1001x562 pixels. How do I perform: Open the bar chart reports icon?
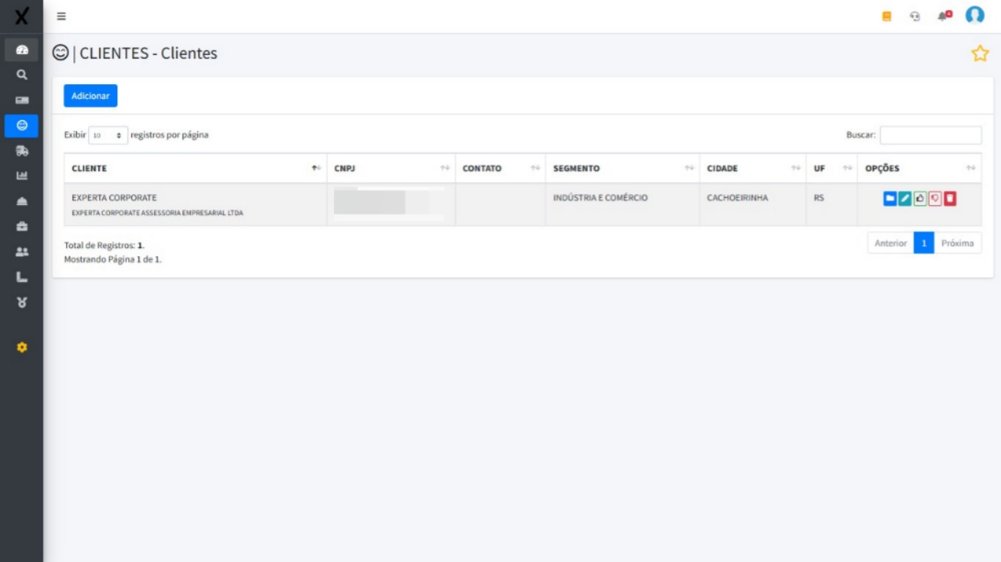pyautogui.click(x=21, y=176)
